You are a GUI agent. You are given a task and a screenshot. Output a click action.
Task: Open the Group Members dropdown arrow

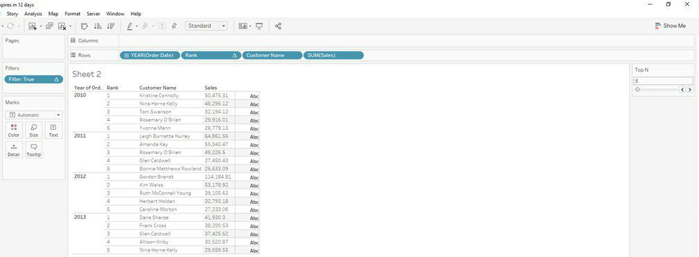pos(152,26)
